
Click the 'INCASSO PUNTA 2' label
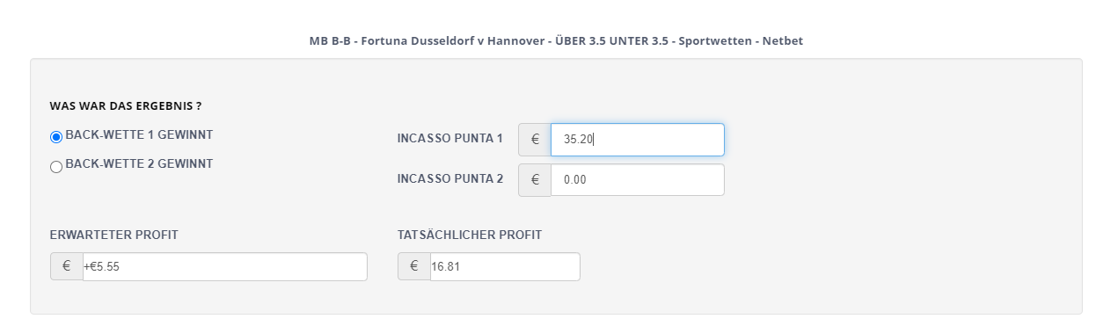click(450, 179)
